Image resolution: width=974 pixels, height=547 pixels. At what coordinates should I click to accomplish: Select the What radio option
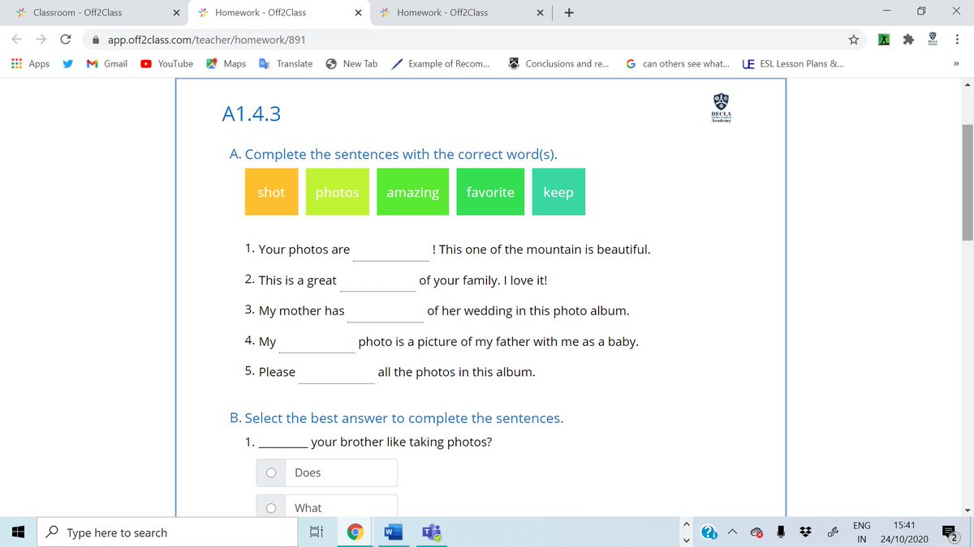point(270,507)
